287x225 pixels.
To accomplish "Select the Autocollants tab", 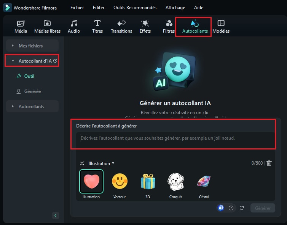I will click(195, 27).
